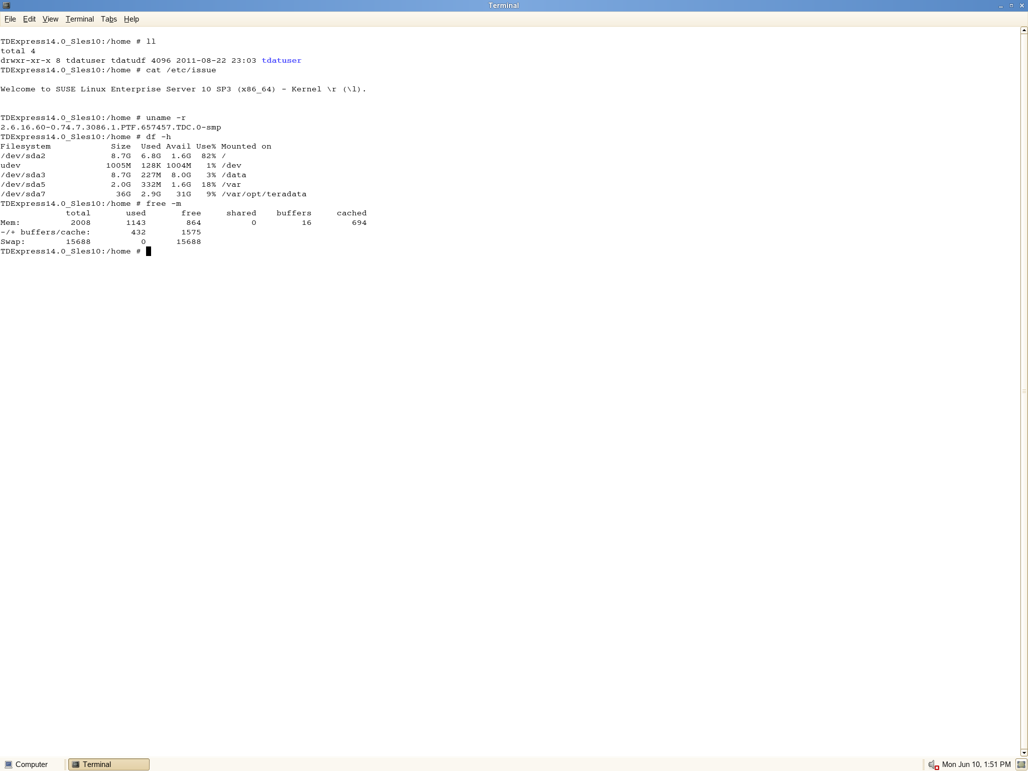Click the scrollbar down arrow

(1024, 753)
